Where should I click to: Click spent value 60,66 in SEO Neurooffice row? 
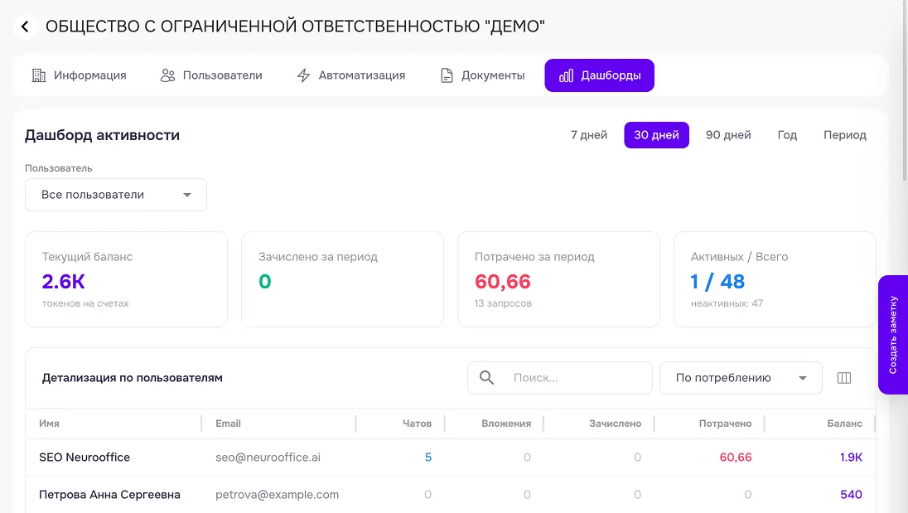[x=736, y=457]
